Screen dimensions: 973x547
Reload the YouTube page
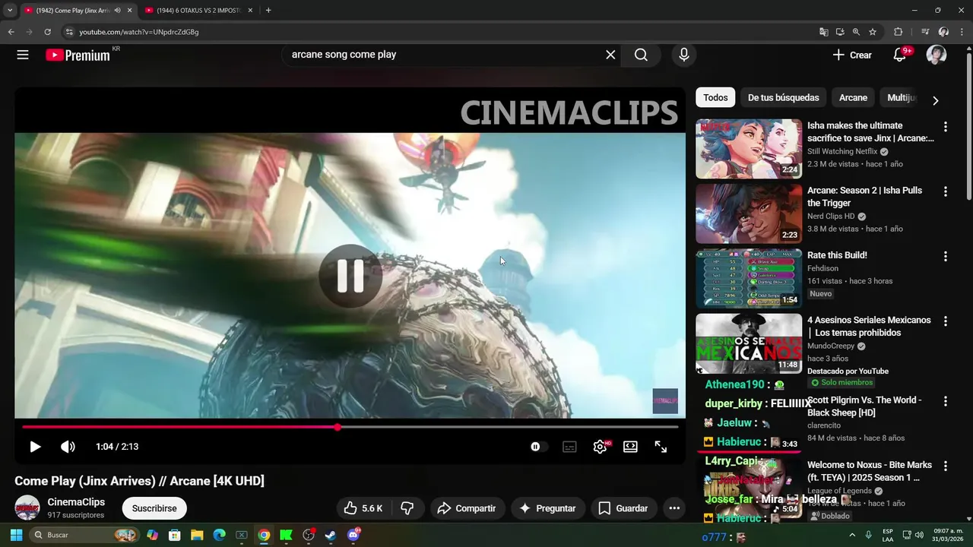[47, 32]
